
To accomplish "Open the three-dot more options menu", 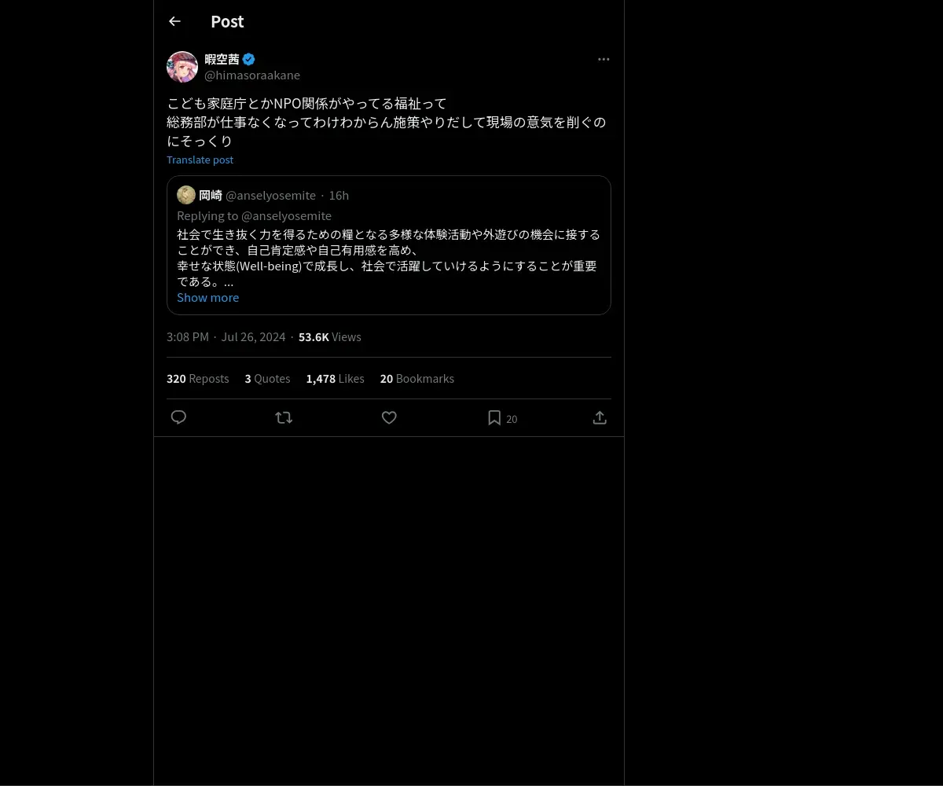I will 604,59.
